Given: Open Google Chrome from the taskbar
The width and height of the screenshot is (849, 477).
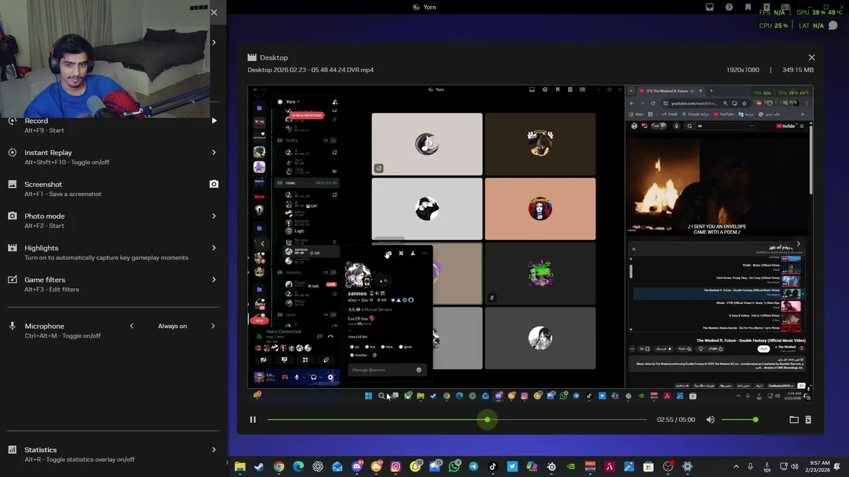Looking at the screenshot, I should (x=279, y=467).
